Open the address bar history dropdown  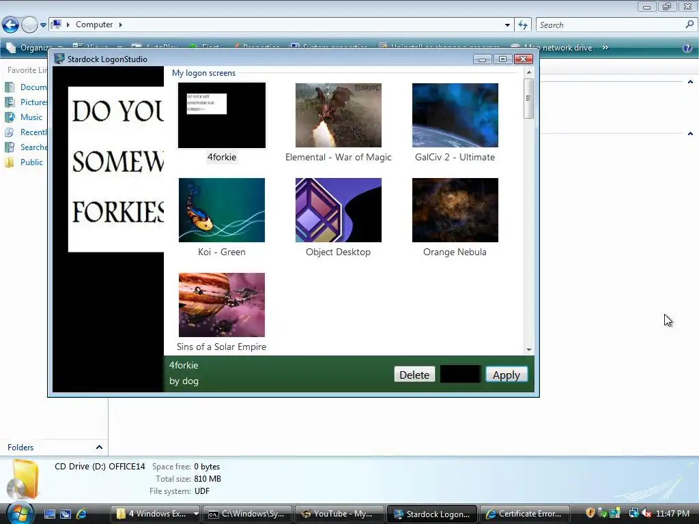coord(507,25)
